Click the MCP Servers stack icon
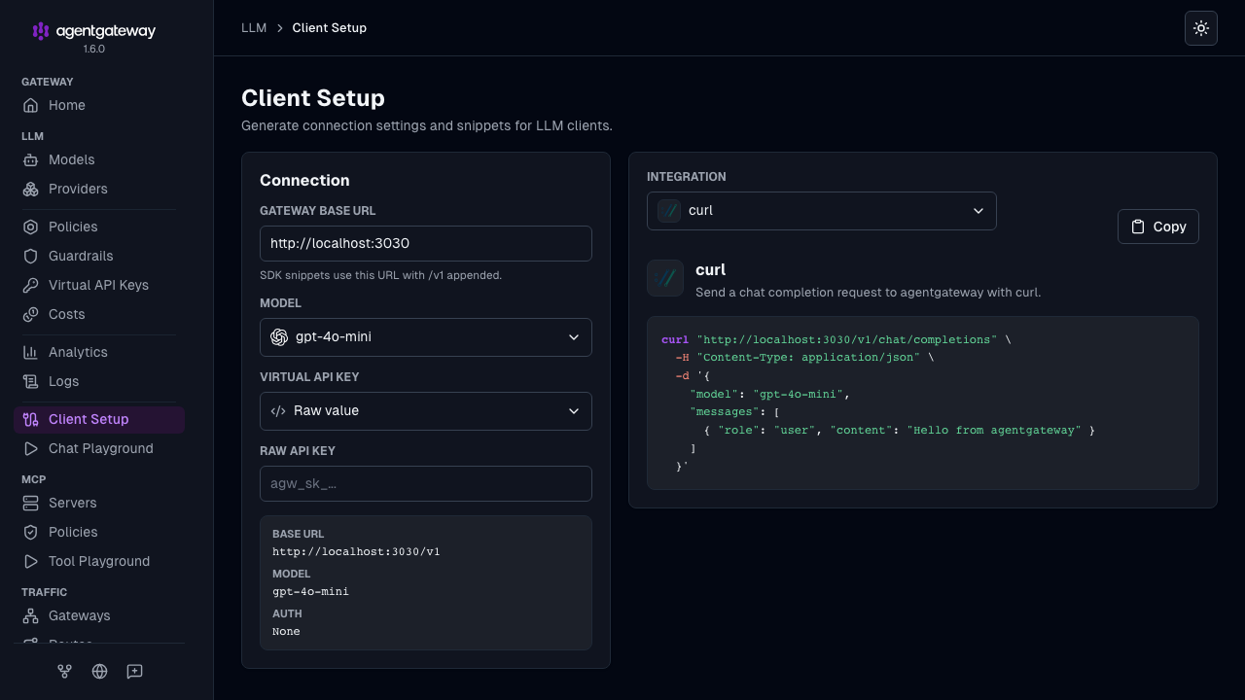Image resolution: width=1245 pixels, height=700 pixels. click(x=31, y=503)
